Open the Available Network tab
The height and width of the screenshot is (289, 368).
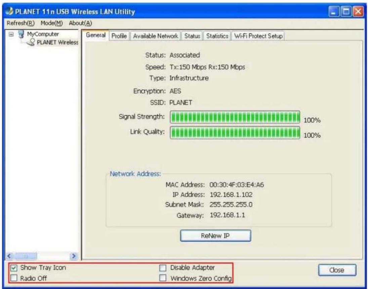coord(155,36)
